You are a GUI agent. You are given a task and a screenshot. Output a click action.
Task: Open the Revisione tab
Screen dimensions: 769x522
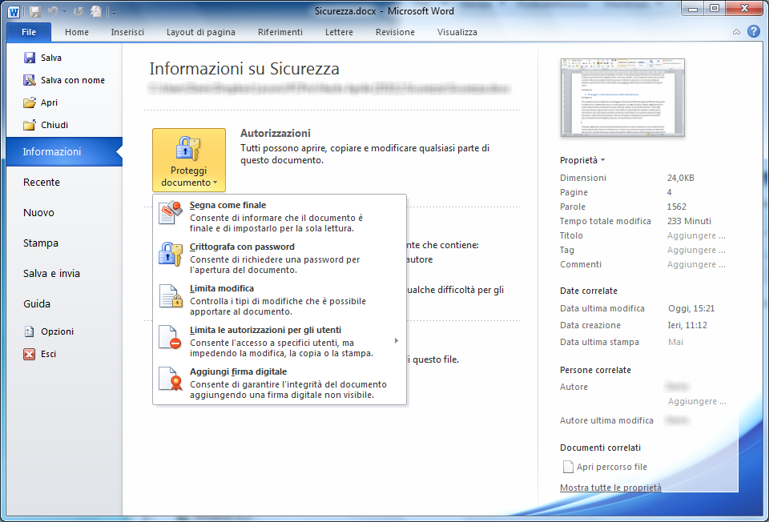coord(395,32)
